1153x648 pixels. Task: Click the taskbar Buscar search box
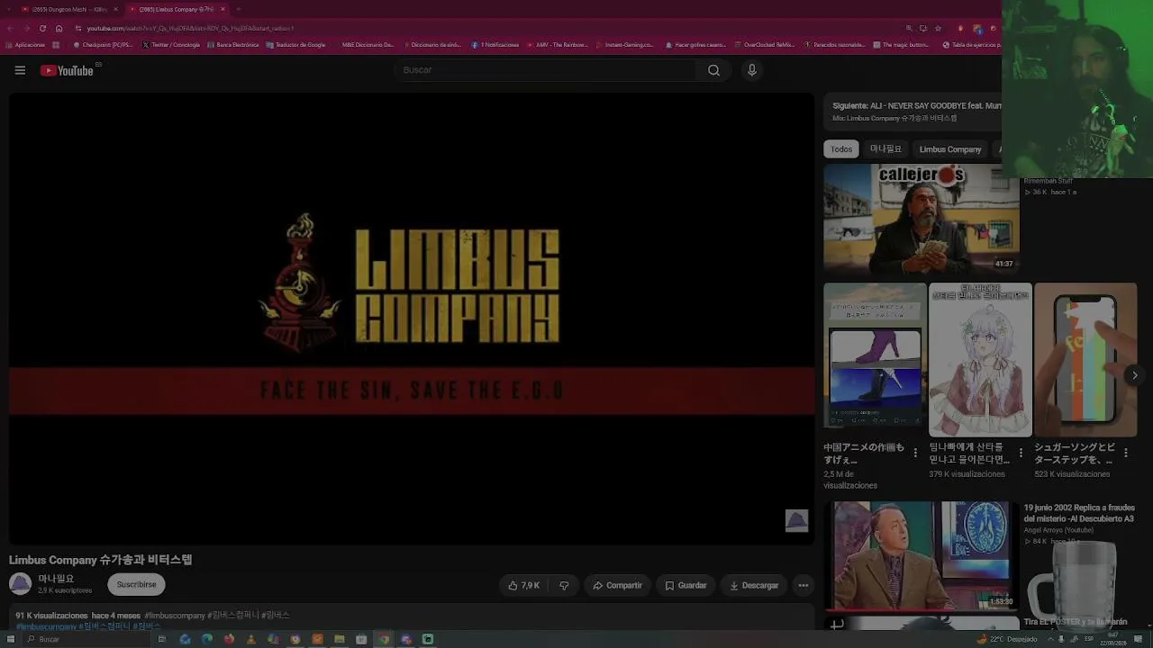86,639
